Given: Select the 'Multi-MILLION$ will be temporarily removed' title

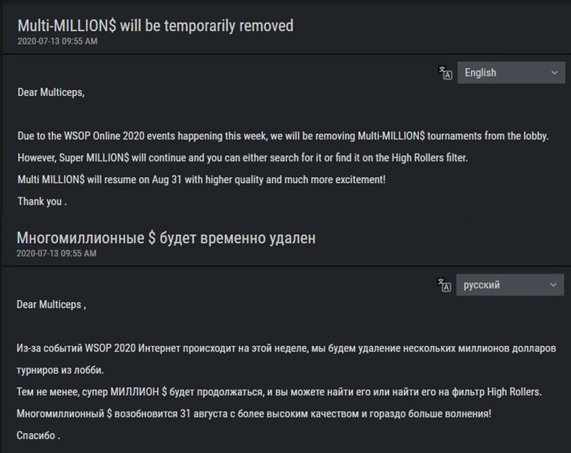Looking at the screenshot, I should pos(156,26).
